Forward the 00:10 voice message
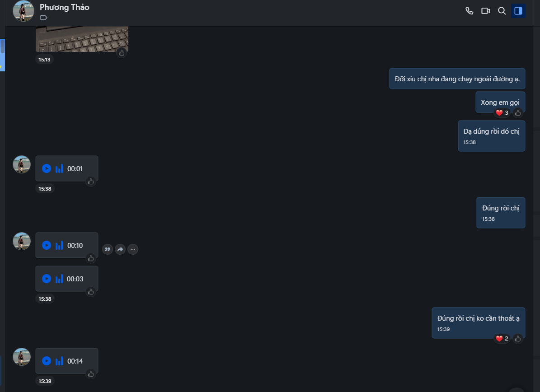Viewport: 540px width, 392px height. click(120, 249)
